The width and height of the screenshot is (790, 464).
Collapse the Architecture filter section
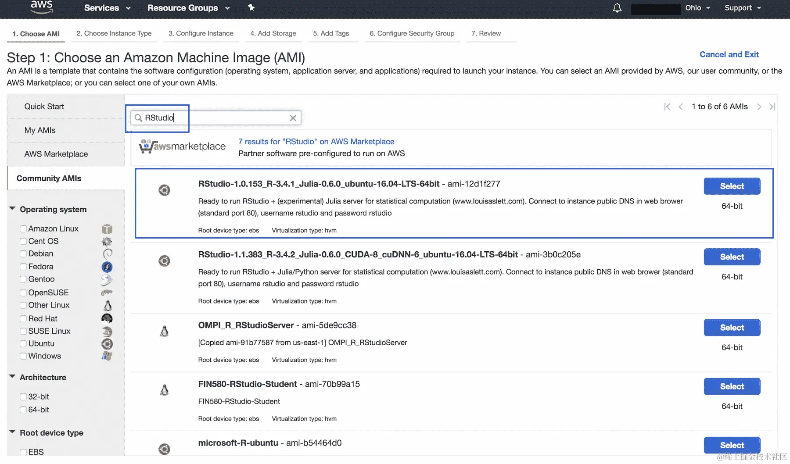tap(12, 377)
